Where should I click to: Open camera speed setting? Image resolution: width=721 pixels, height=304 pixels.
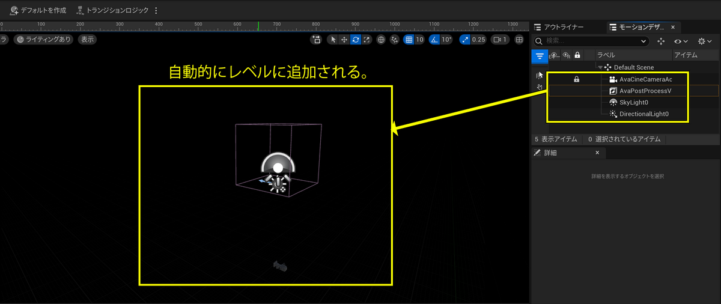coord(500,40)
